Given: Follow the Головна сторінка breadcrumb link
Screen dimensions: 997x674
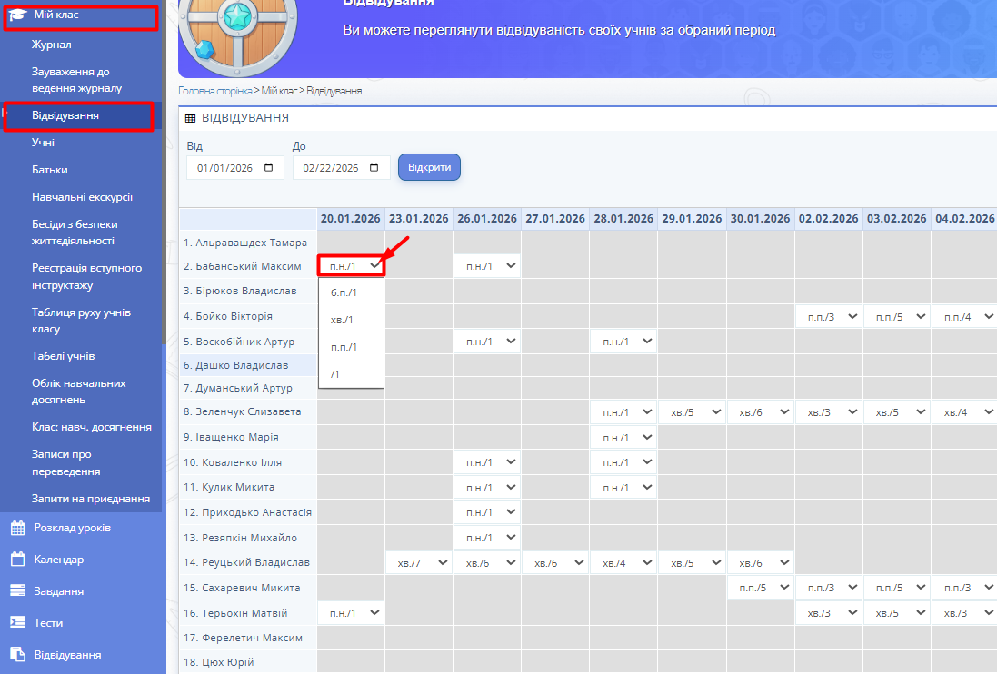Looking at the screenshot, I should [214, 91].
